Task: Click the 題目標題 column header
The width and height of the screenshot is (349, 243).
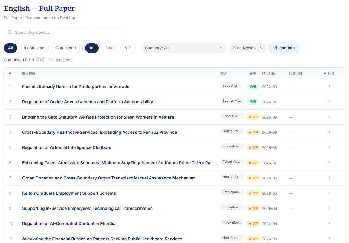Action: pyautogui.click(x=29, y=73)
